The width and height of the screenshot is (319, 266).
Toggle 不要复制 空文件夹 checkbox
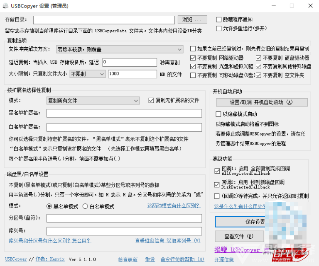click(258, 75)
